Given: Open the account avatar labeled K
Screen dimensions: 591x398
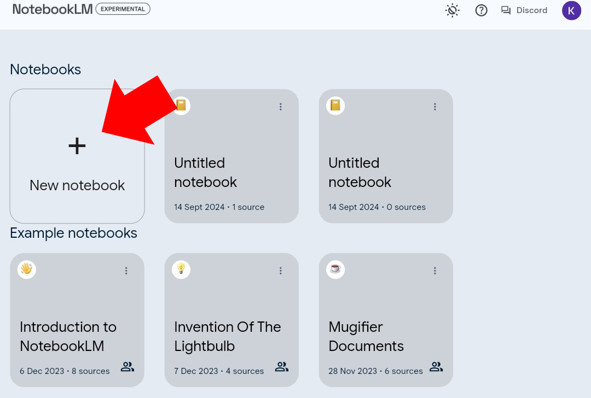Looking at the screenshot, I should pos(571,10).
